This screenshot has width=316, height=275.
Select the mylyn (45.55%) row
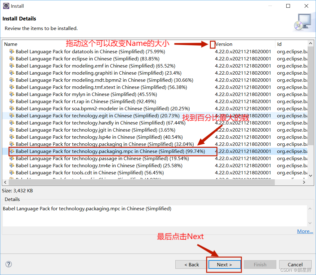click(155, 94)
